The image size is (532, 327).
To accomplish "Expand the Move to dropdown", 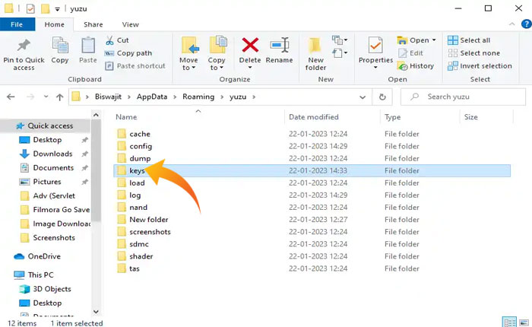I will click(188, 68).
